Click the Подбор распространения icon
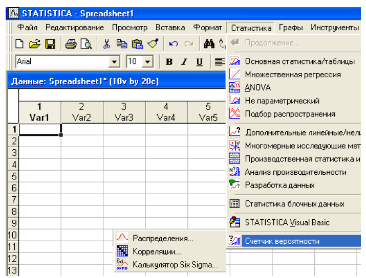Viewport: 366px width, 278px height. tap(234, 114)
